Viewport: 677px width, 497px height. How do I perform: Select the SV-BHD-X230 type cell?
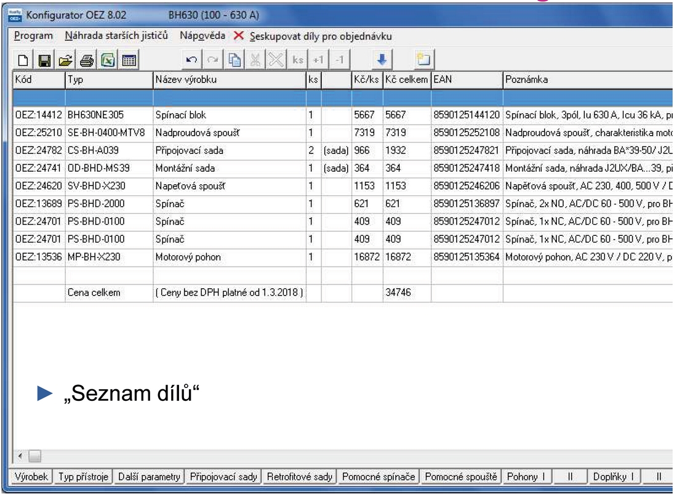pyautogui.click(x=109, y=186)
